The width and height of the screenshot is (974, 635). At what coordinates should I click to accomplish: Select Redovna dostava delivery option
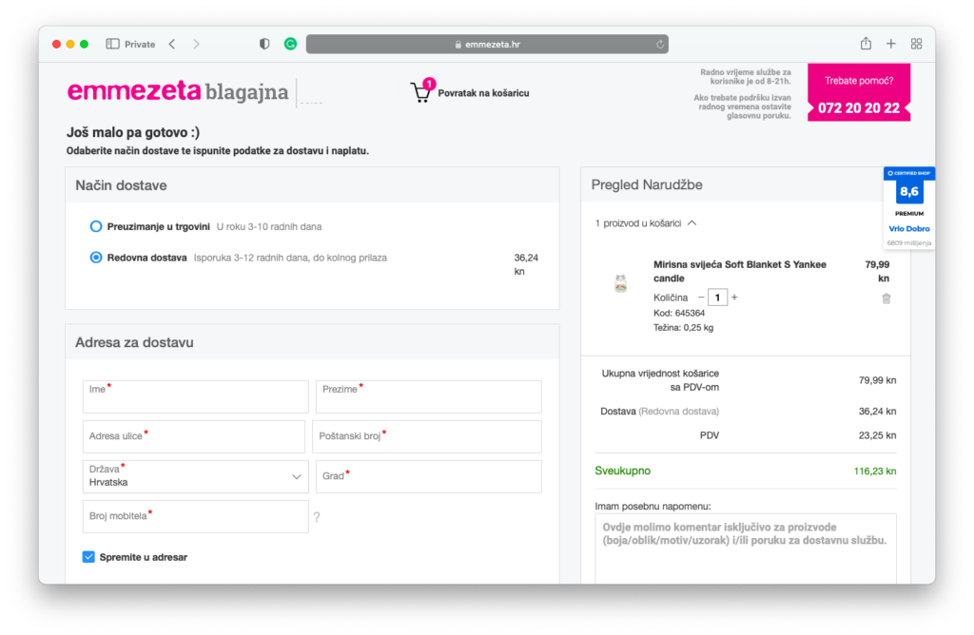coord(95,258)
